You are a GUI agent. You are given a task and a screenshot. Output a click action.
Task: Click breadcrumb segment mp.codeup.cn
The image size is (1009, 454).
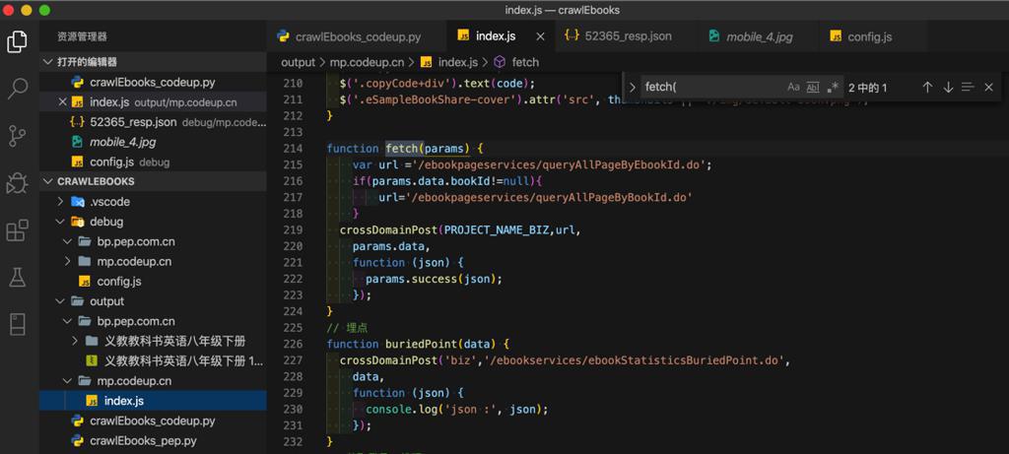[367, 62]
